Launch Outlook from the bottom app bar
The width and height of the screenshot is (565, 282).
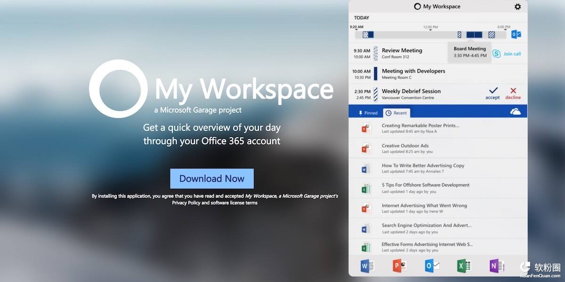432,266
